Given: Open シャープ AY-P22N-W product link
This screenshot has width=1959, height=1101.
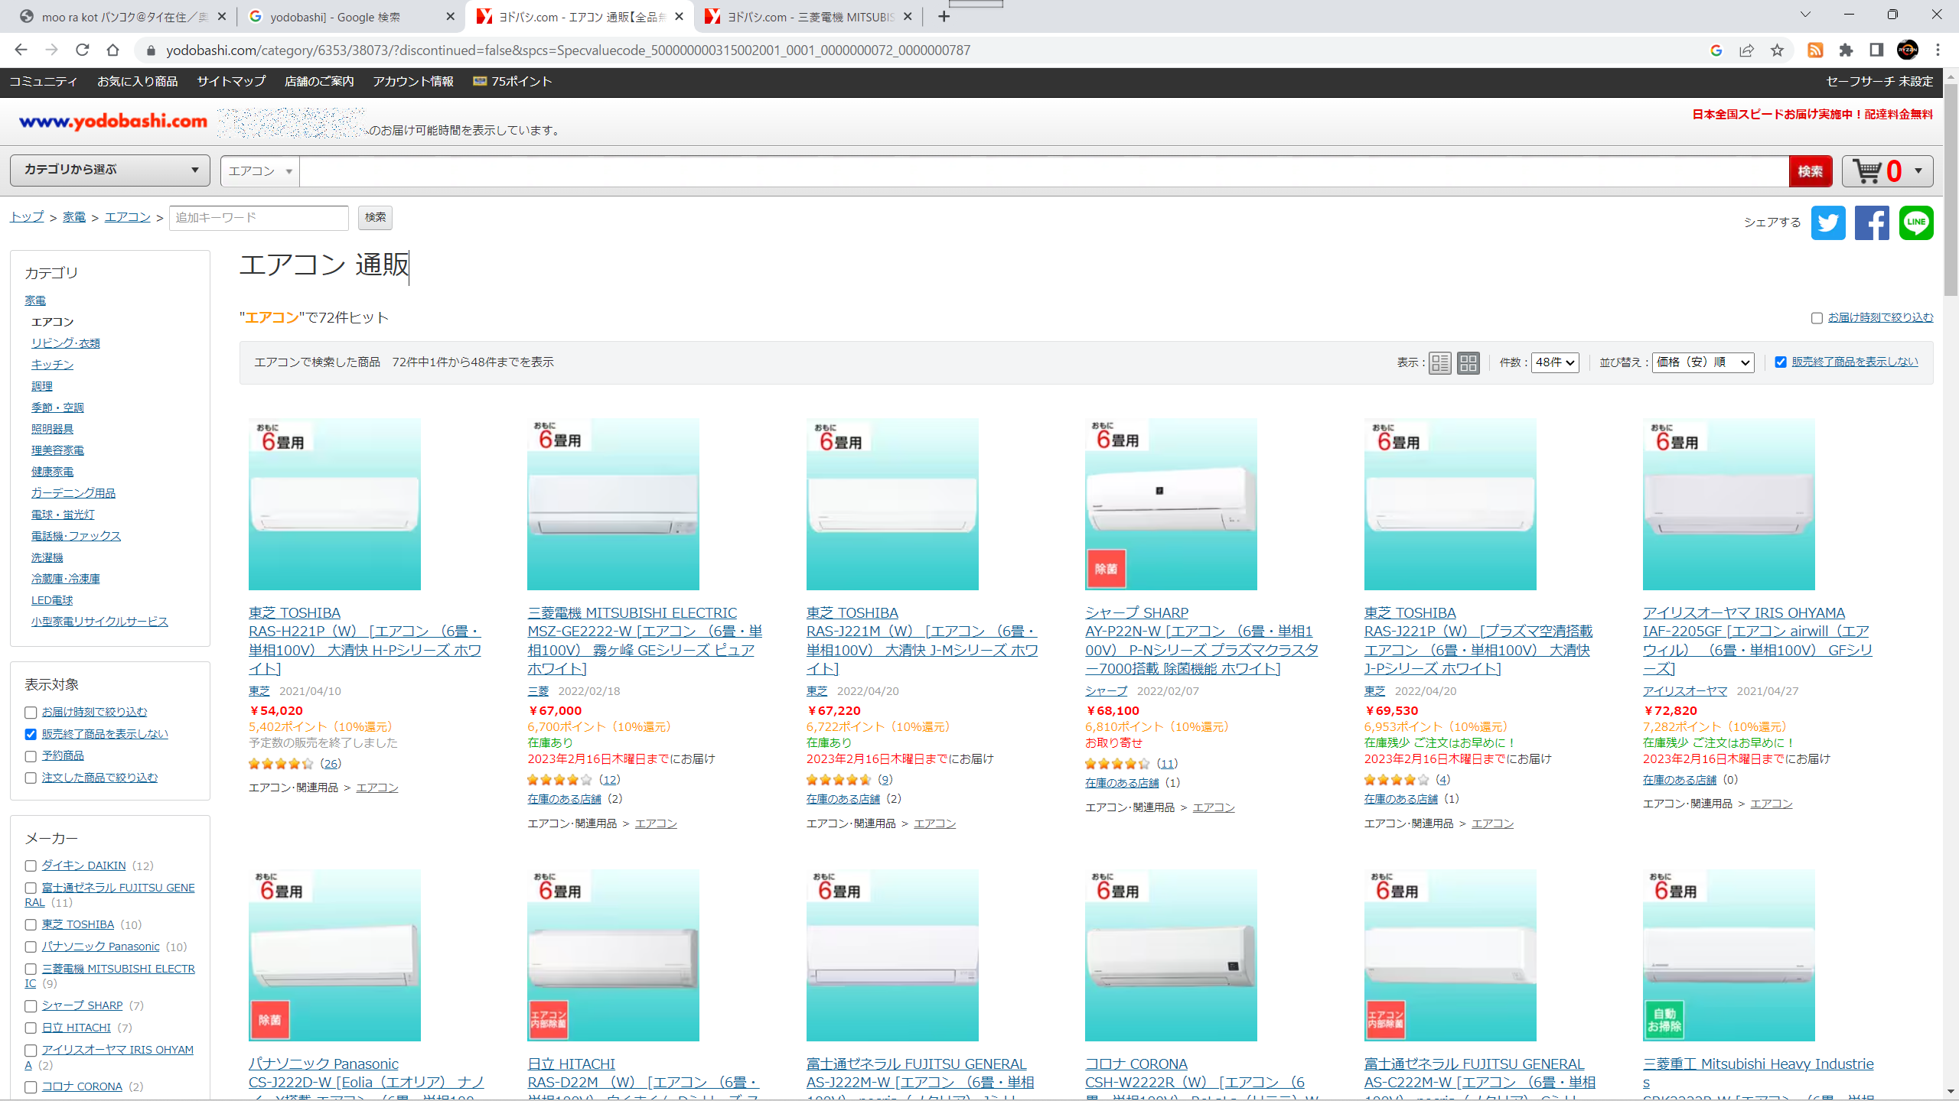Looking at the screenshot, I should (1201, 641).
